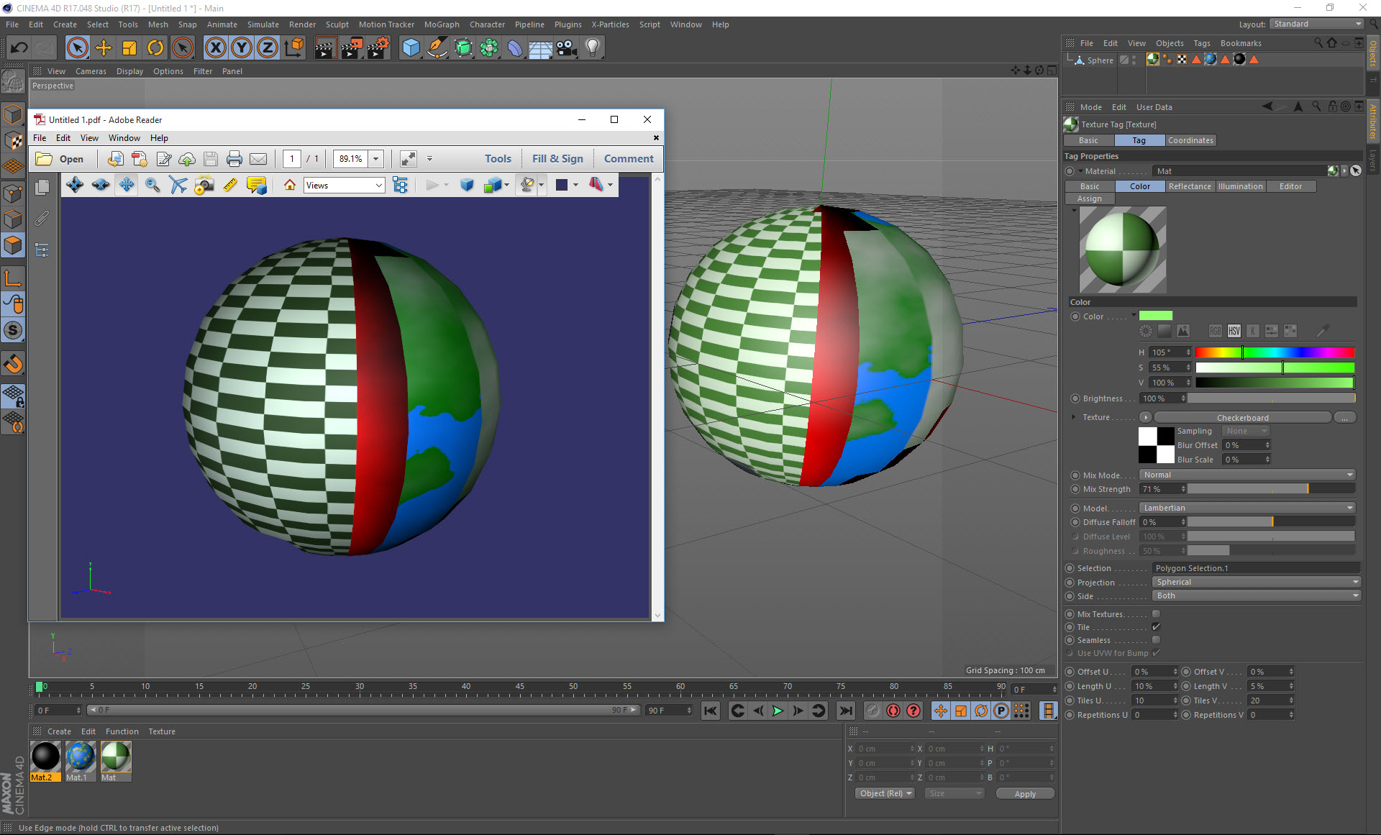Click the Camera object icon
The width and height of the screenshot is (1381, 835).
tap(566, 48)
